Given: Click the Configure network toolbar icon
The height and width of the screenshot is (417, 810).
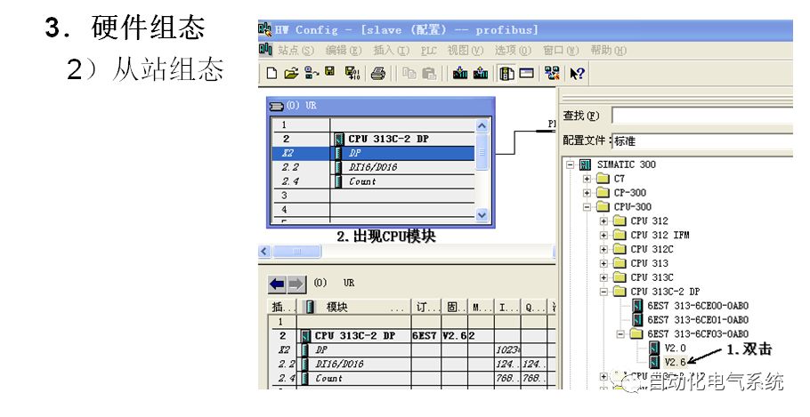Looking at the screenshot, I should coord(552,73).
